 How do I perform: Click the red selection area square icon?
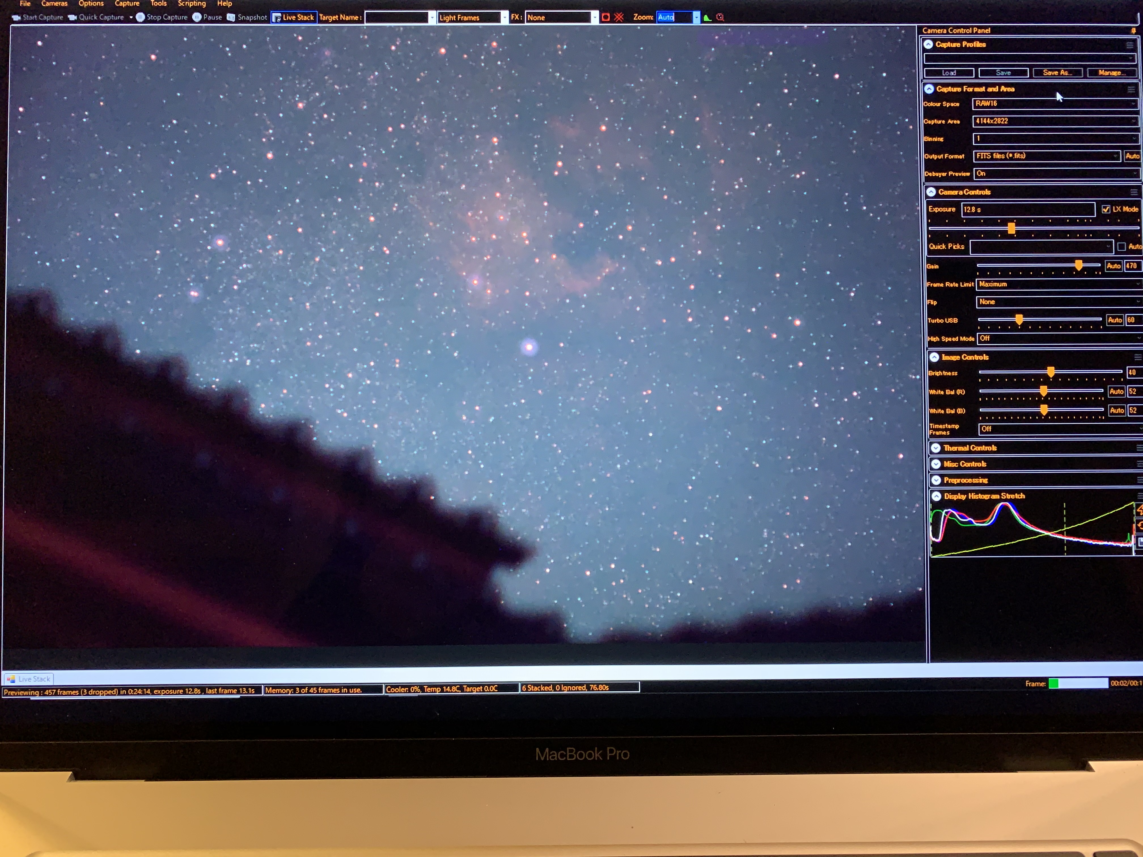[x=606, y=17]
